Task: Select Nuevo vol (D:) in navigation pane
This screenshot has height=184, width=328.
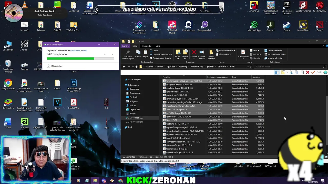Action: 136,122
